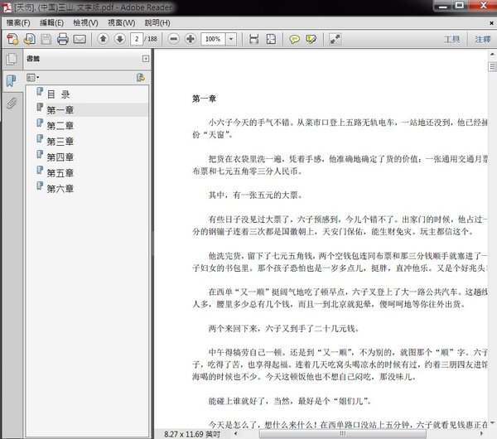Screen dimensions: 497x439
Task: Open the attachments paperclip panel
Action: coord(11,103)
